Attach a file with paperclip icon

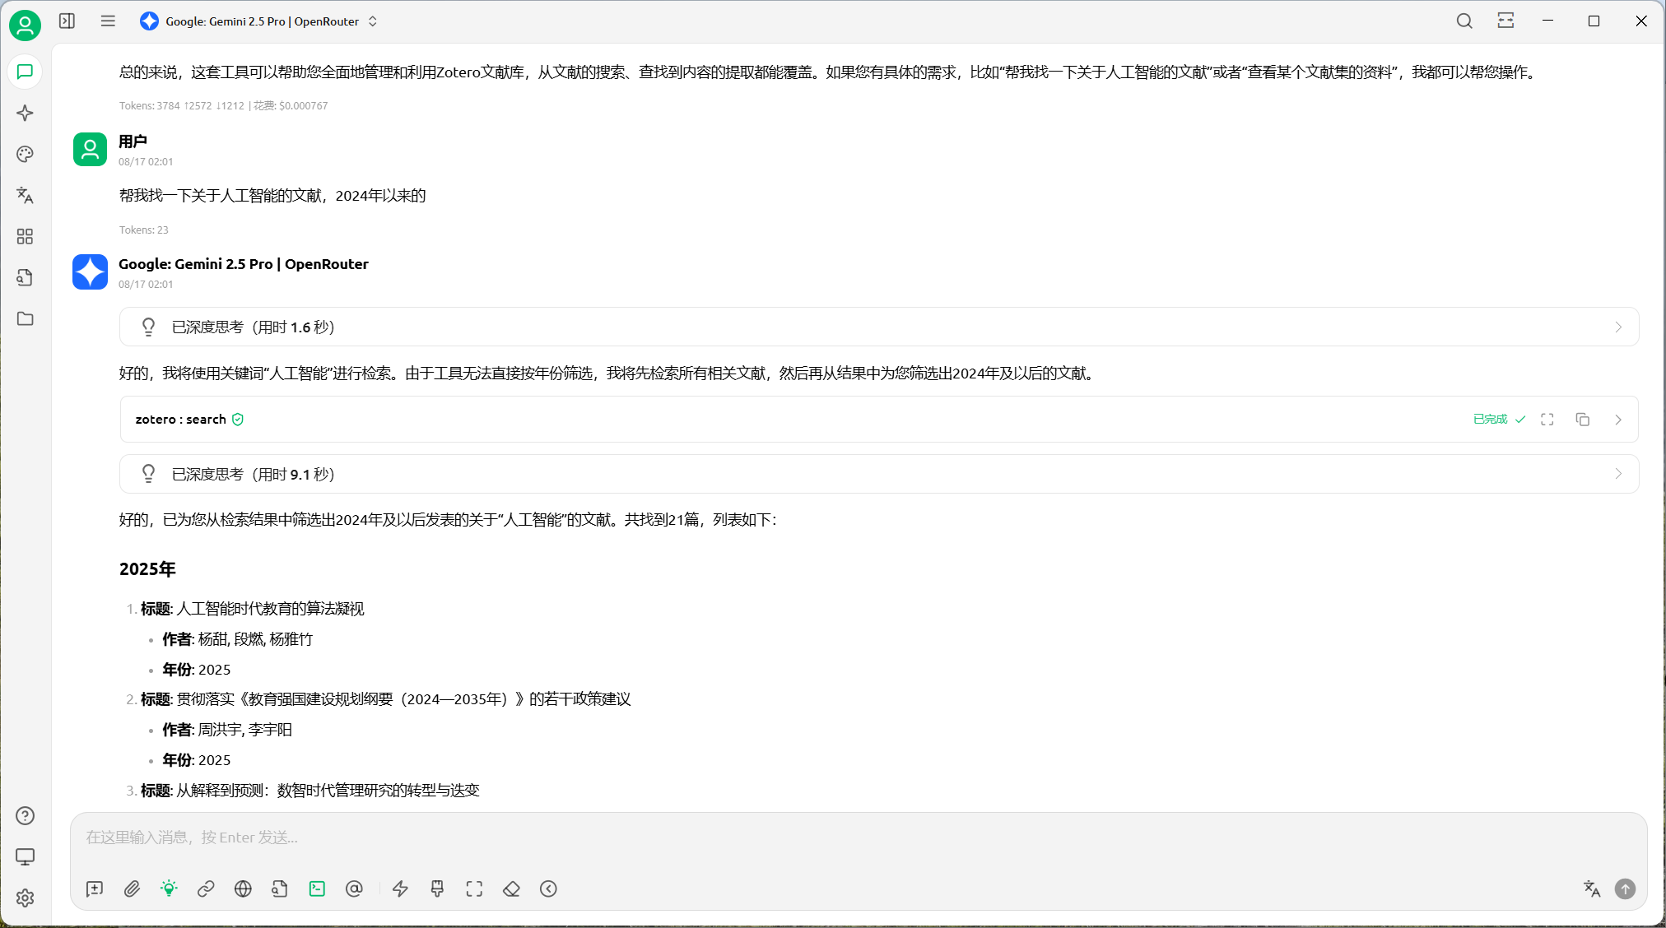(x=132, y=889)
